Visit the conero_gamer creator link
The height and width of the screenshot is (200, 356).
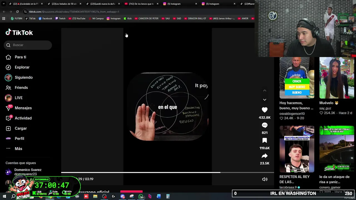pyautogui.click(x=330, y=187)
